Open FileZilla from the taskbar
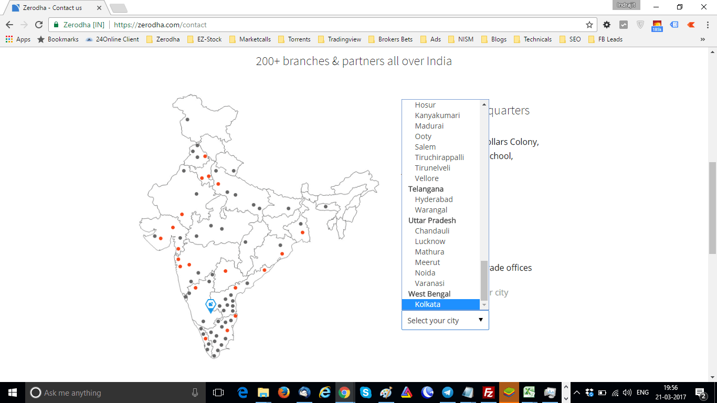The height and width of the screenshot is (403, 717). pos(489,393)
